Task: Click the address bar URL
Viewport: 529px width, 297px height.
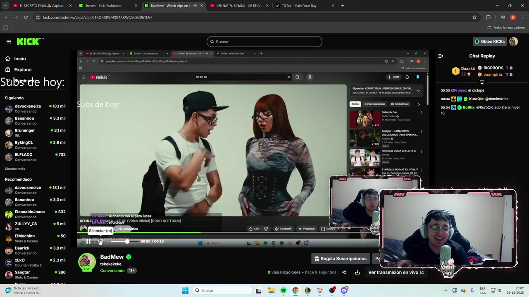Action: [98, 17]
